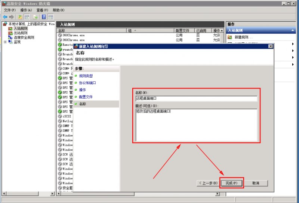Select 连接安全规则 in the tree
This screenshot has height=203, width=299.
24,37
